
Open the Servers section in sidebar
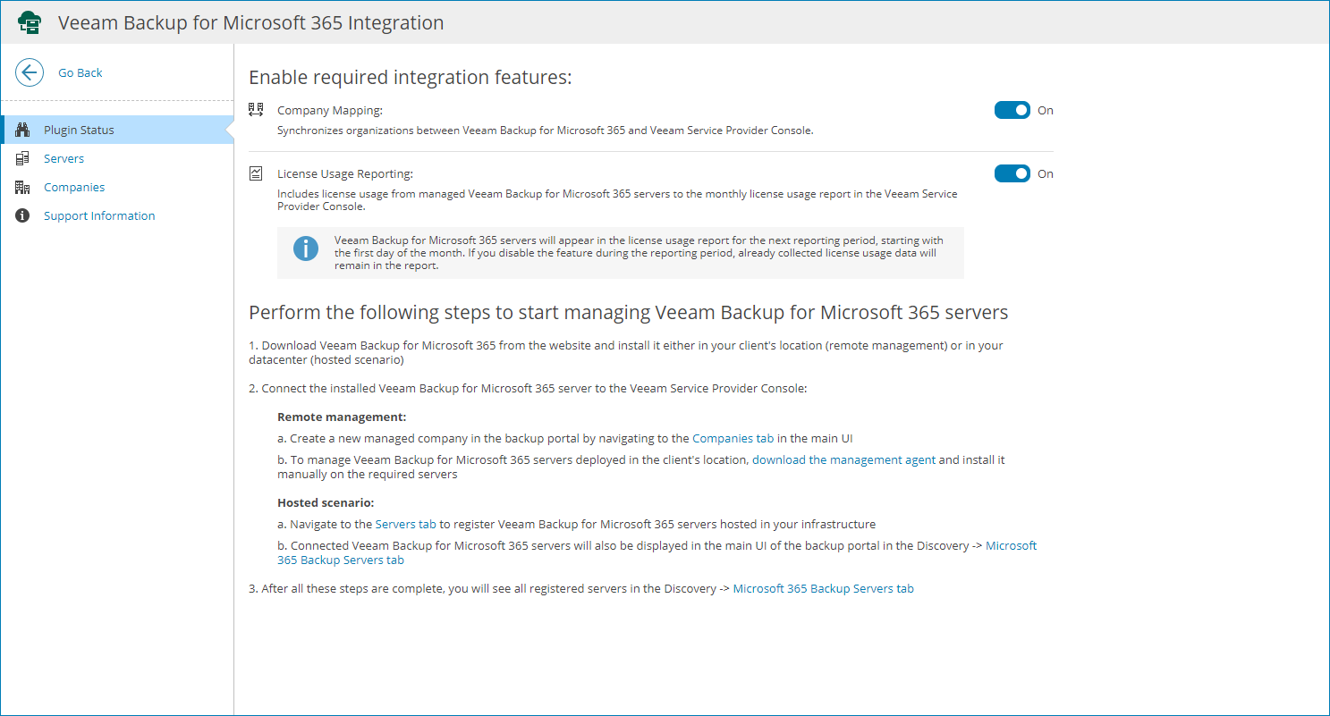point(64,159)
